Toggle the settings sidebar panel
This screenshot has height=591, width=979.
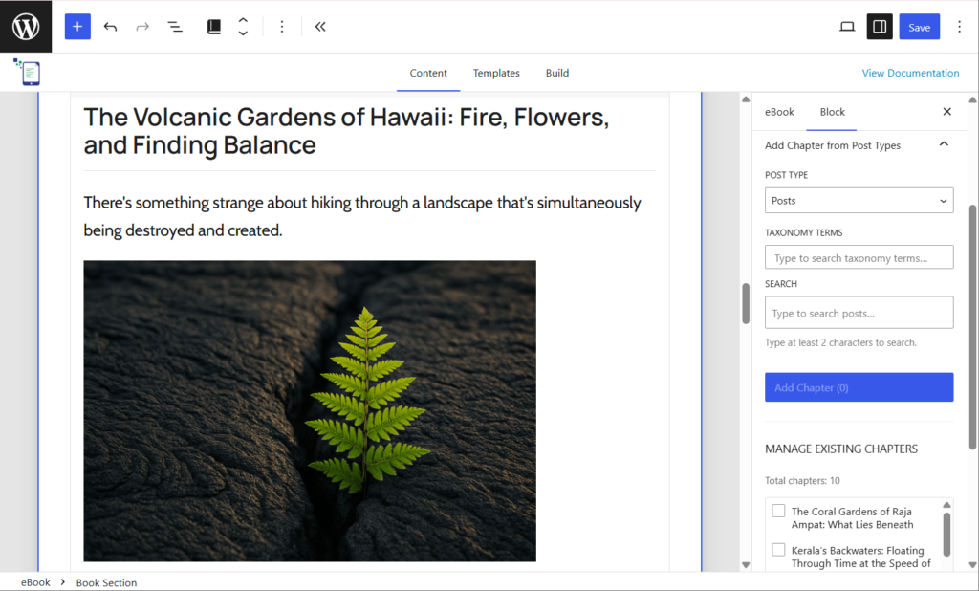[880, 26]
